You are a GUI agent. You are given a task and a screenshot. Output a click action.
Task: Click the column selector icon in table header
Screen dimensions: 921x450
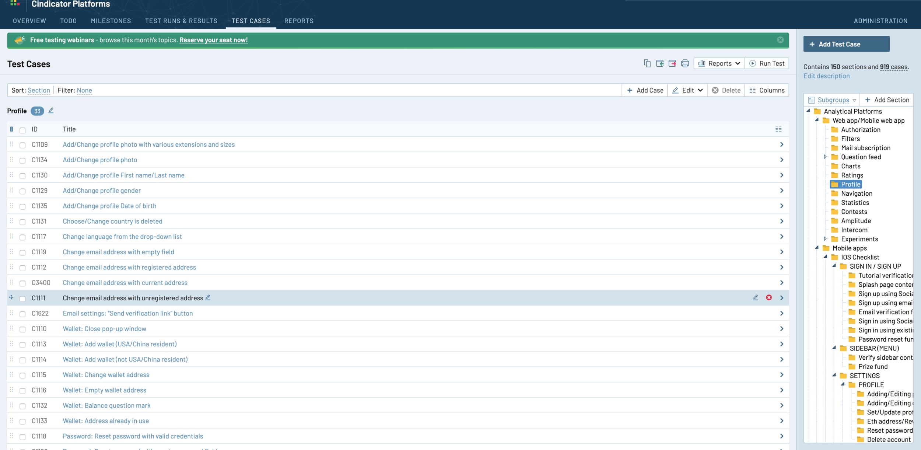pyautogui.click(x=778, y=129)
